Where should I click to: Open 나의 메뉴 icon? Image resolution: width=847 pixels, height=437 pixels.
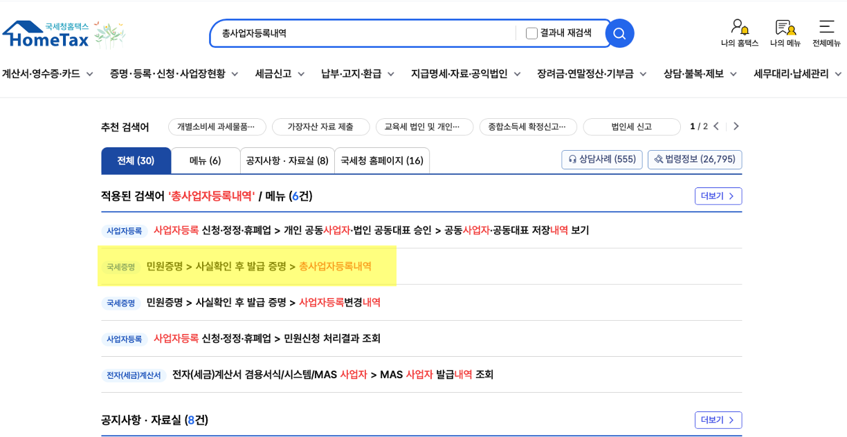point(785,33)
